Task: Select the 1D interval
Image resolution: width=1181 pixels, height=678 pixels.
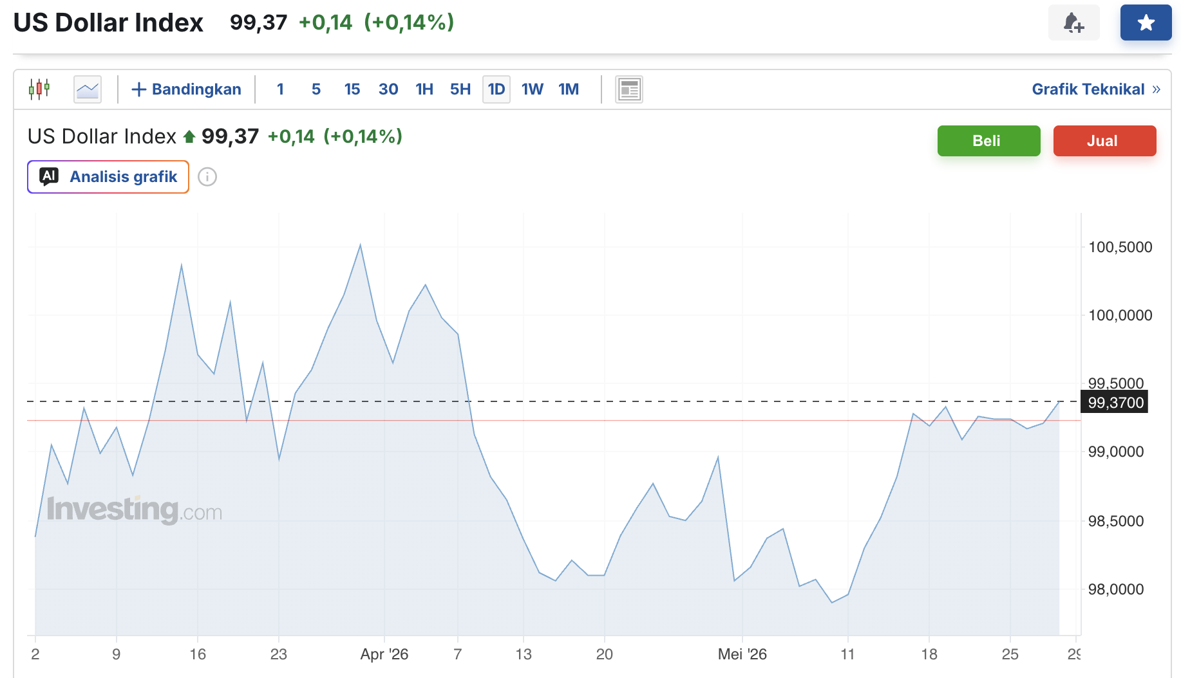Action: pyautogui.click(x=496, y=89)
